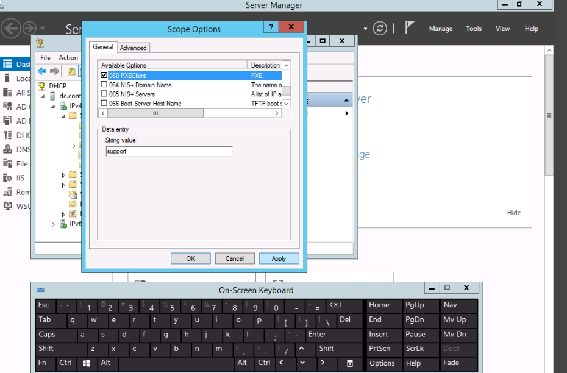Viewport: 567px width, 373px height.
Task: Click the String value input field
Action: click(x=169, y=151)
